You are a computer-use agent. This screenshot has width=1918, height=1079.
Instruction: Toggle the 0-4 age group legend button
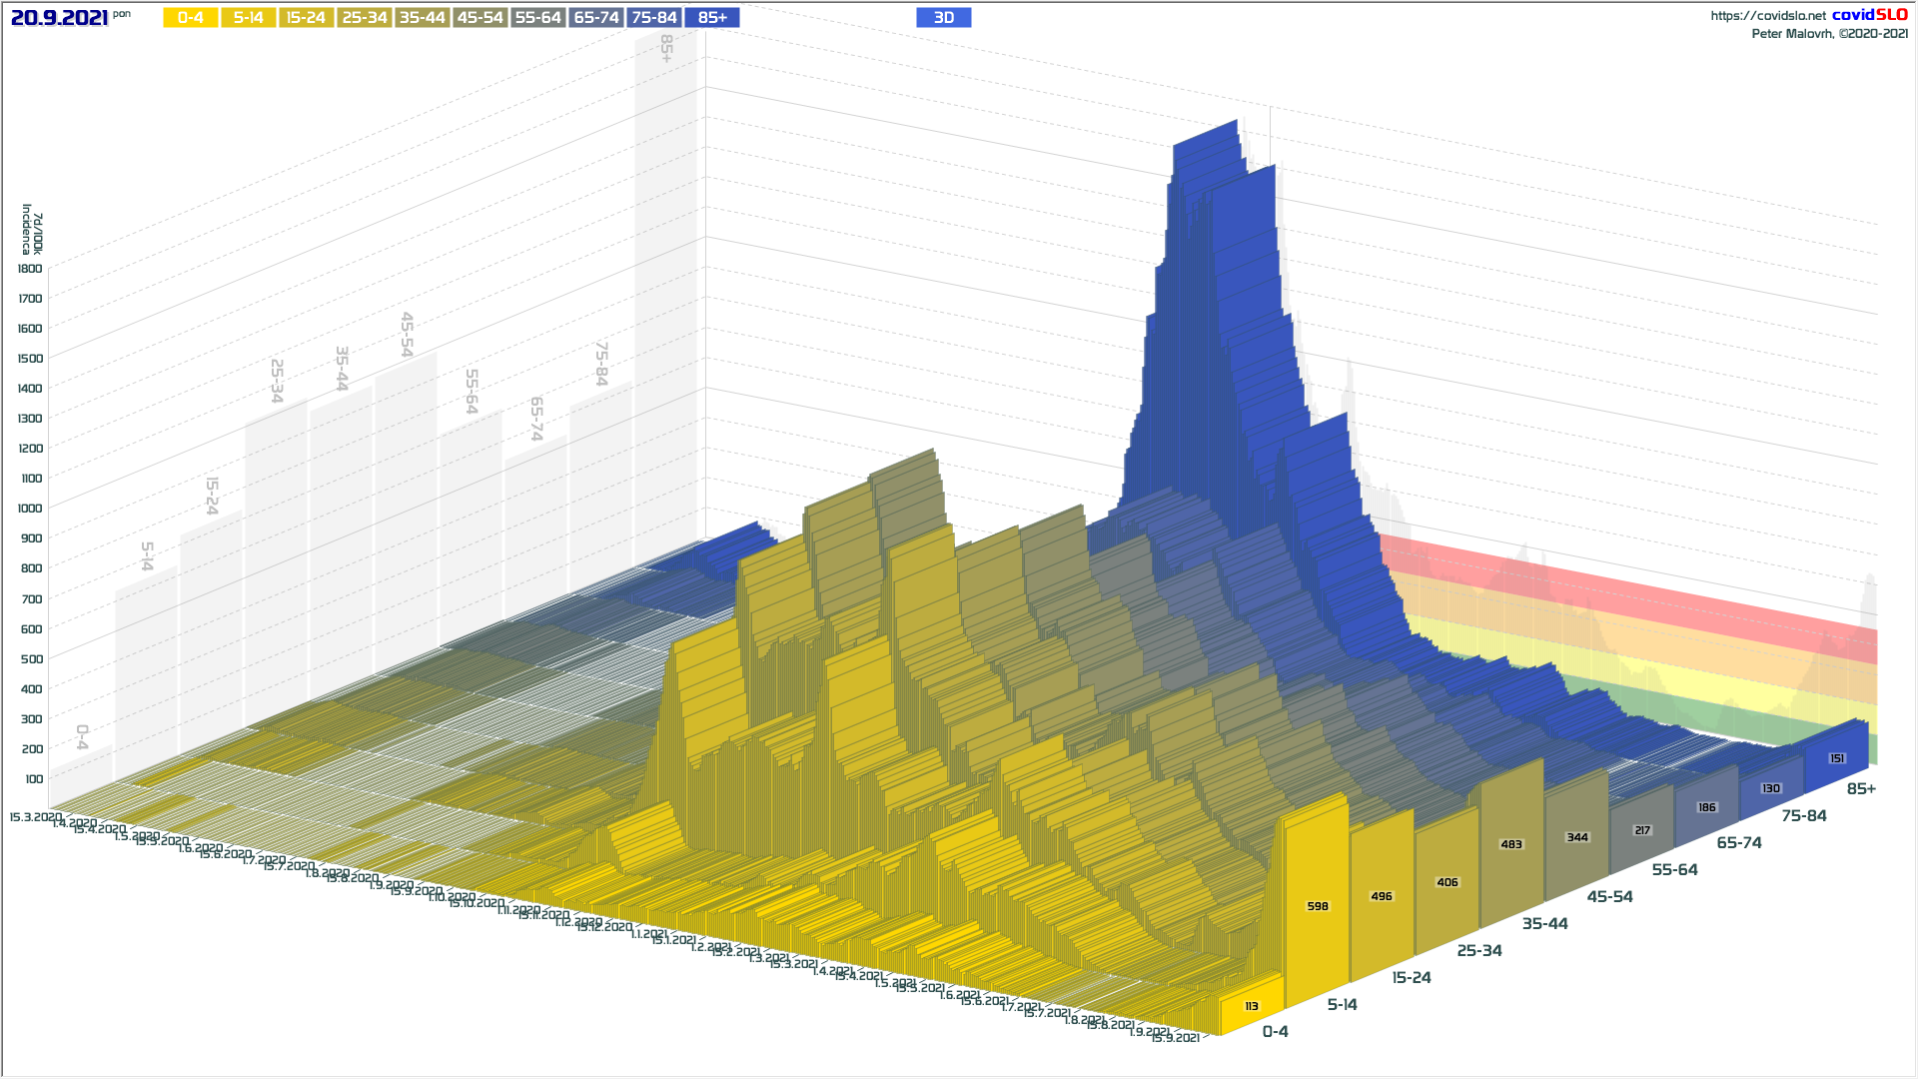[190, 18]
